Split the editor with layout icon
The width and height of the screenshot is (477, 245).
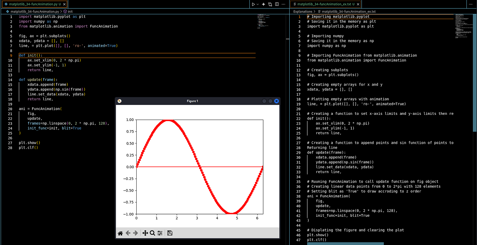tap(277, 4)
